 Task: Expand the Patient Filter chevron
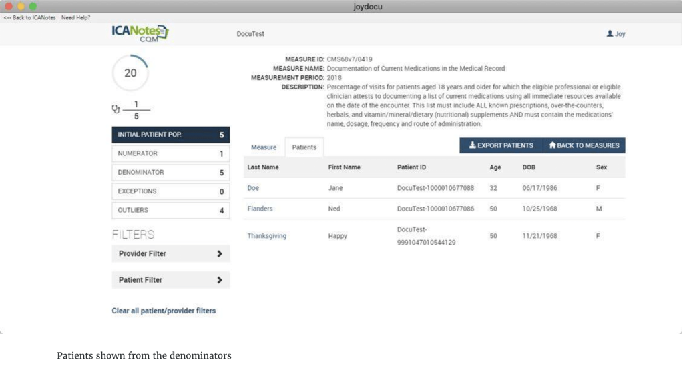click(x=219, y=280)
